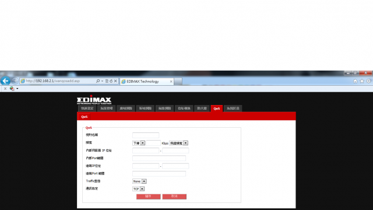Viewport: 373px width, 210px height.
Task: Open the Traffic type None dropdown
Action: coord(139,181)
